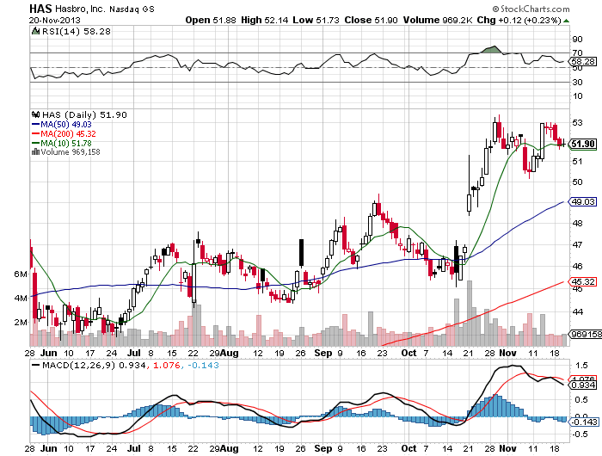Click the 30 oversold level on RSI axis
Image resolution: width=602 pixels, height=456 pixels.
[577, 82]
